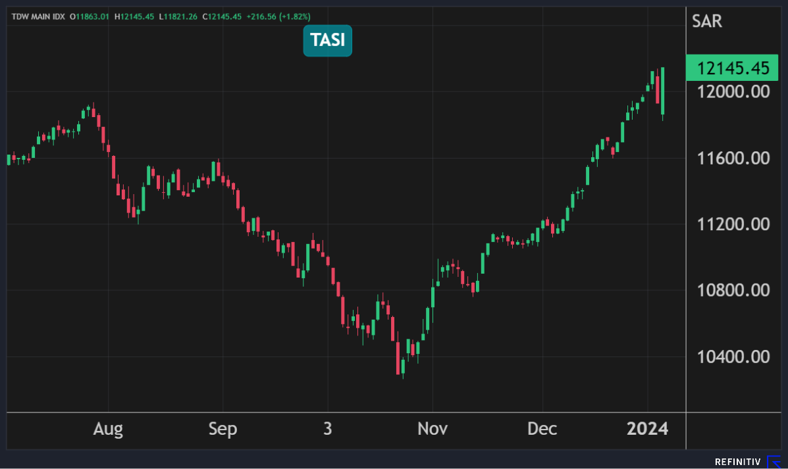Click the high value H12145.45 in header
This screenshot has height=469, width=788.
pyautogui.click(x=134, y=16)
